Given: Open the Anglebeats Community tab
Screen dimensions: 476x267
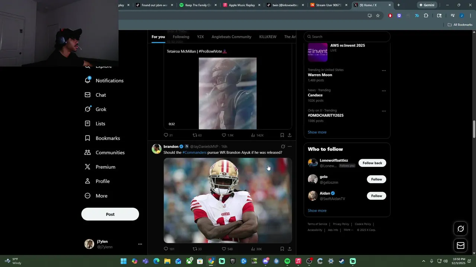Looking at the screenshot, I should point(231,37).
